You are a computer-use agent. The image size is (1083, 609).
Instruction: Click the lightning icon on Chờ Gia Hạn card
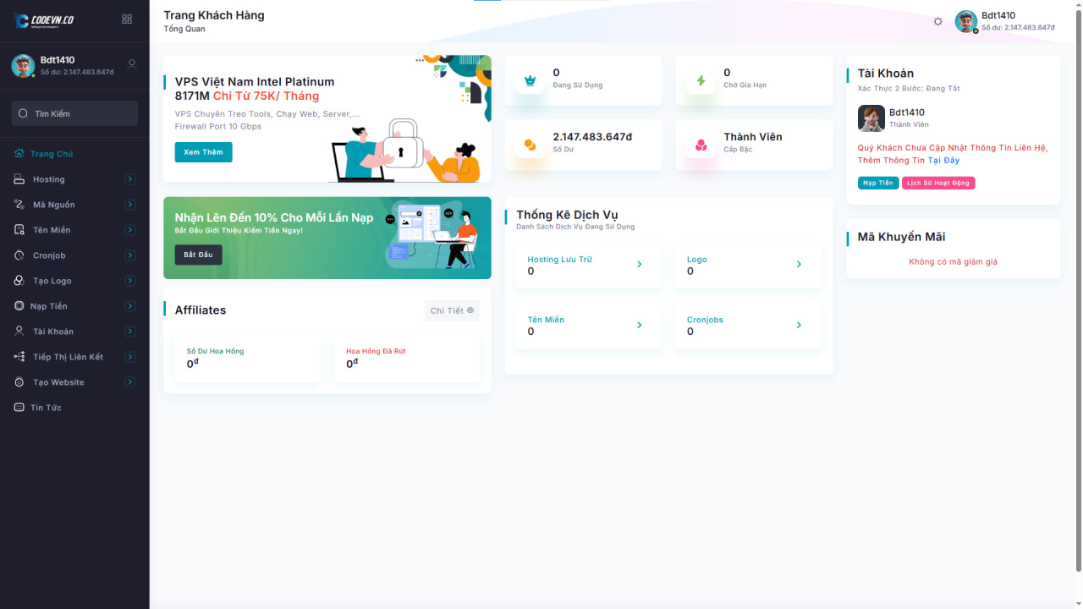click(701, 80)
